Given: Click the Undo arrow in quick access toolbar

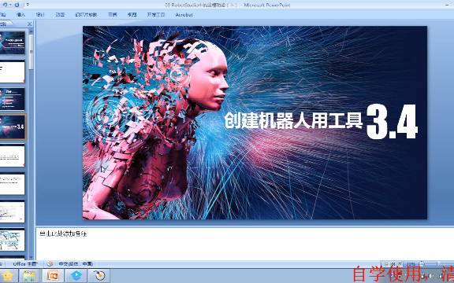Looking at the screenshot, I should pos(5,5).
